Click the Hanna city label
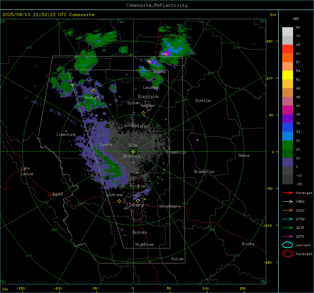The image size is (314, 293). click(x=244, y=155)
